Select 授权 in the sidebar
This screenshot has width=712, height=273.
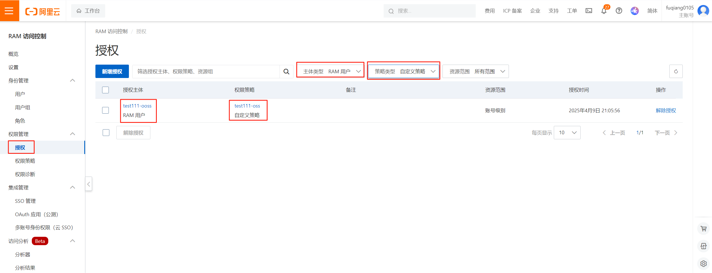pyautogui.click(x=20, y=147)
